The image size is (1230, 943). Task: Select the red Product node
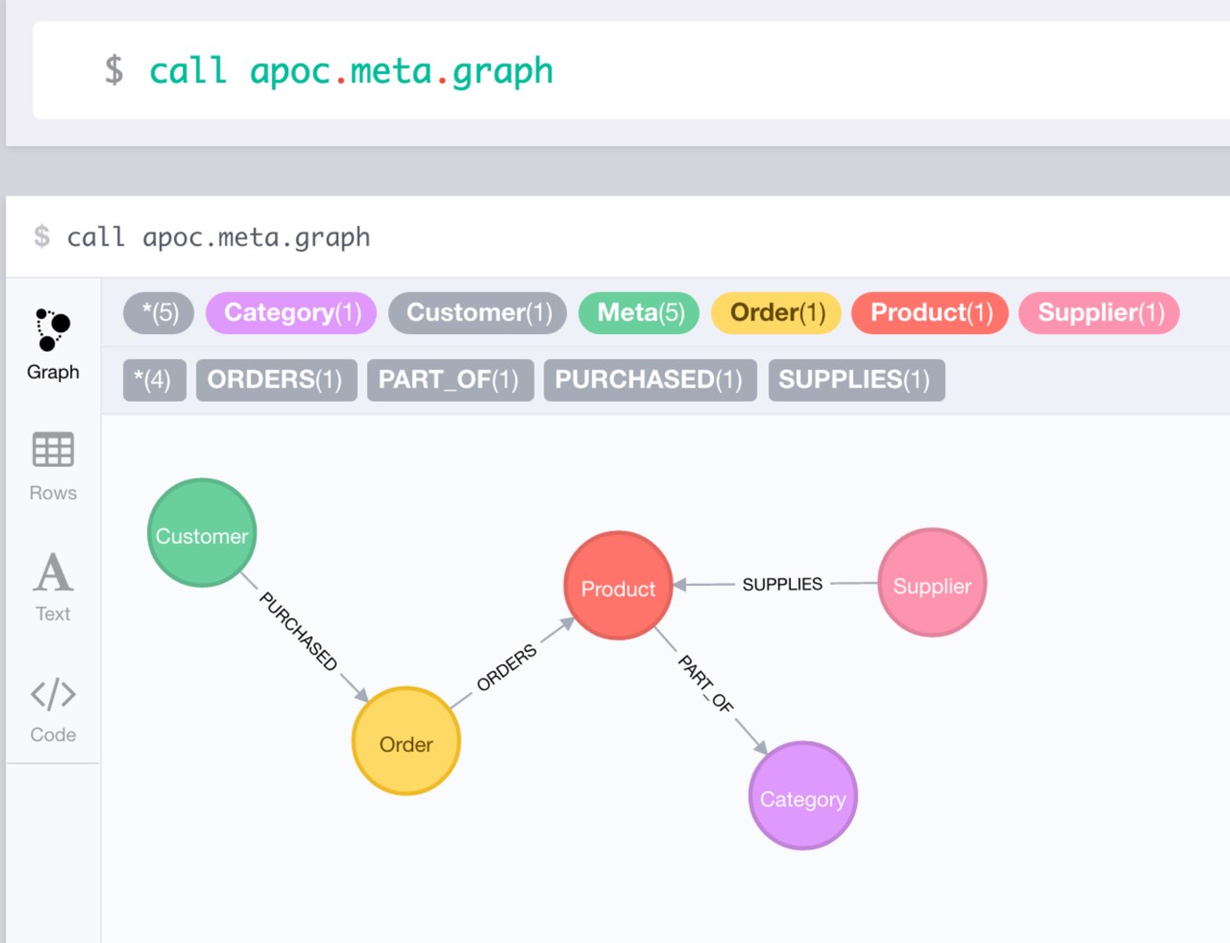618,588
